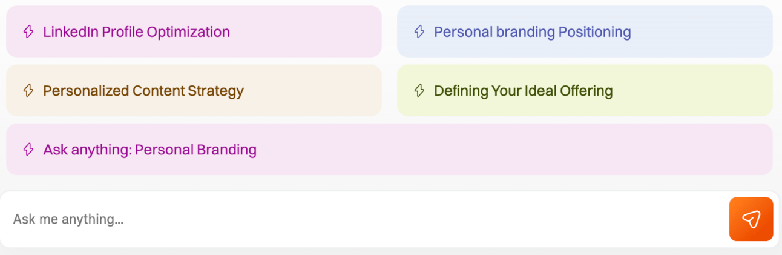Click the lightning icon beside LinkedIn Profile Optimization
This screenshot has width=782, height=255.
[28, 32]
